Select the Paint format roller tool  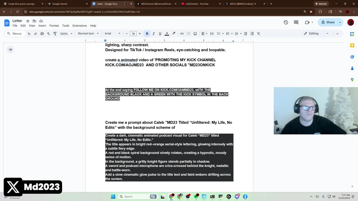tap(55, 33)
